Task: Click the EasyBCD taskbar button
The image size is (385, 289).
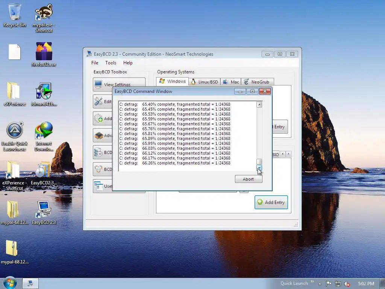Action: click(30, 283)
